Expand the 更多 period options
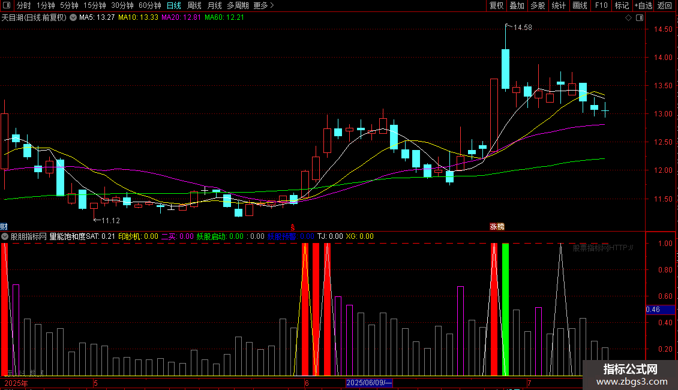The image size is (678, 390). pos(263,5)
